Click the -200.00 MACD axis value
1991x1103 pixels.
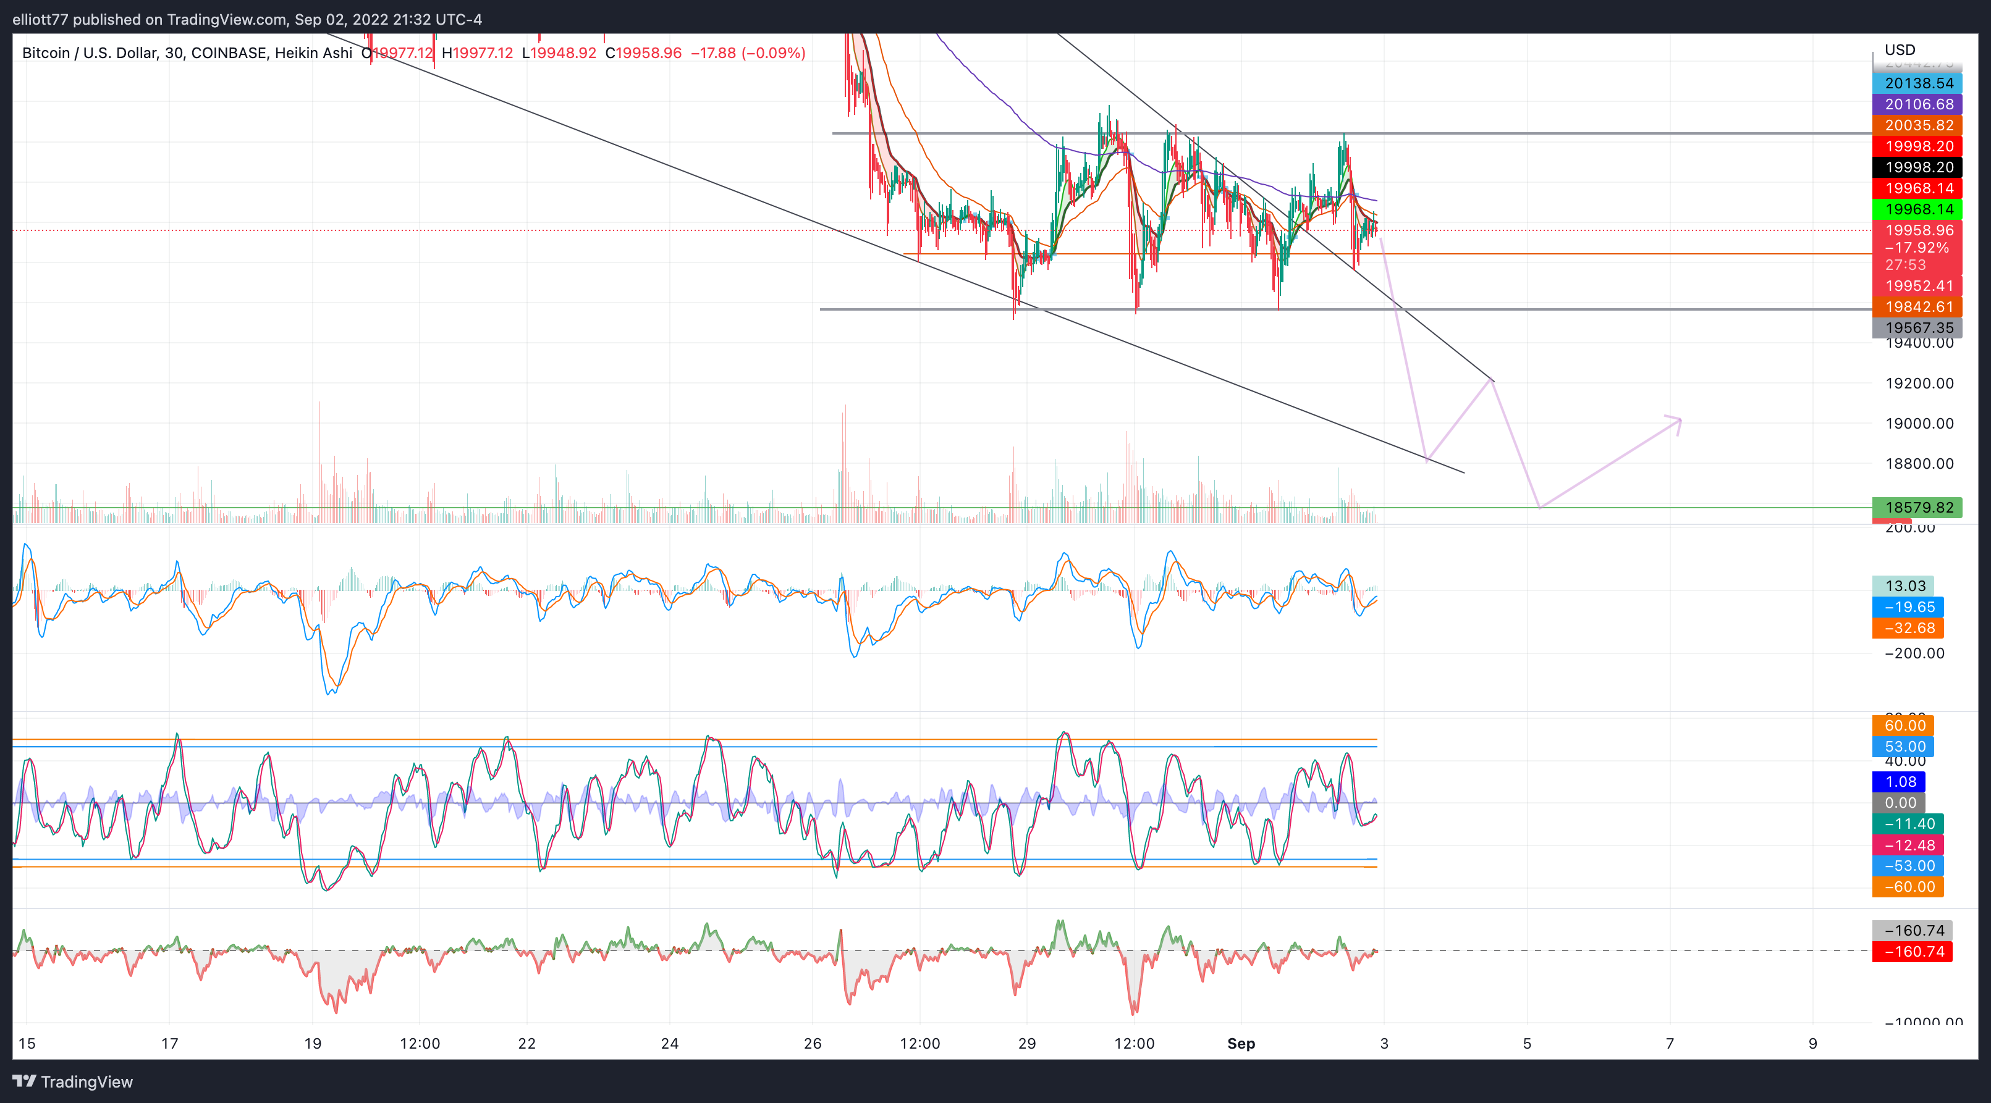point(1914,653)
